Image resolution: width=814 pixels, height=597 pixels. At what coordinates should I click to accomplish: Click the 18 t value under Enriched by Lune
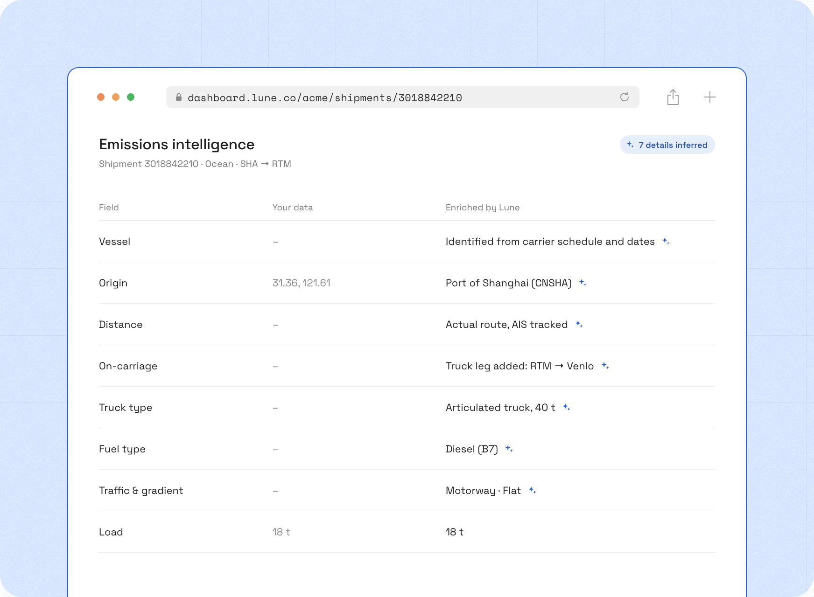point(455,532)
